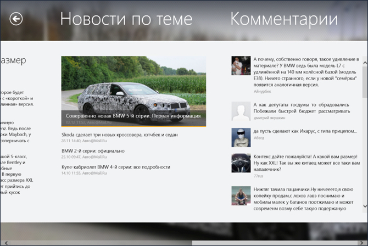Image resolution: width=368 pixels, height=246 pixels.
Task: Click username 'дмитрий якушкин'
Action: (269, 118)
